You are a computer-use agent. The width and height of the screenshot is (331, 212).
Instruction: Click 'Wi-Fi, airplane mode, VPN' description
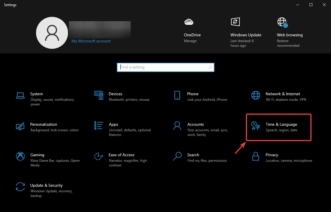coord(286,100)
